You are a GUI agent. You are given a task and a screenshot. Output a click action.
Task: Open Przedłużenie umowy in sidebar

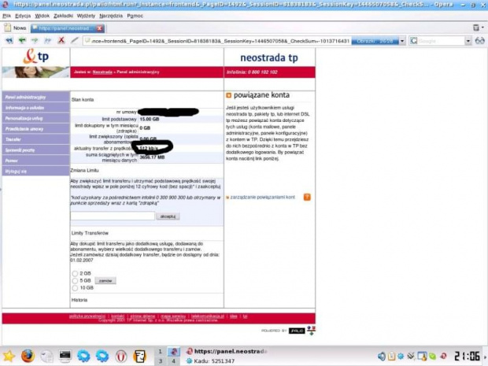point(35,129)
